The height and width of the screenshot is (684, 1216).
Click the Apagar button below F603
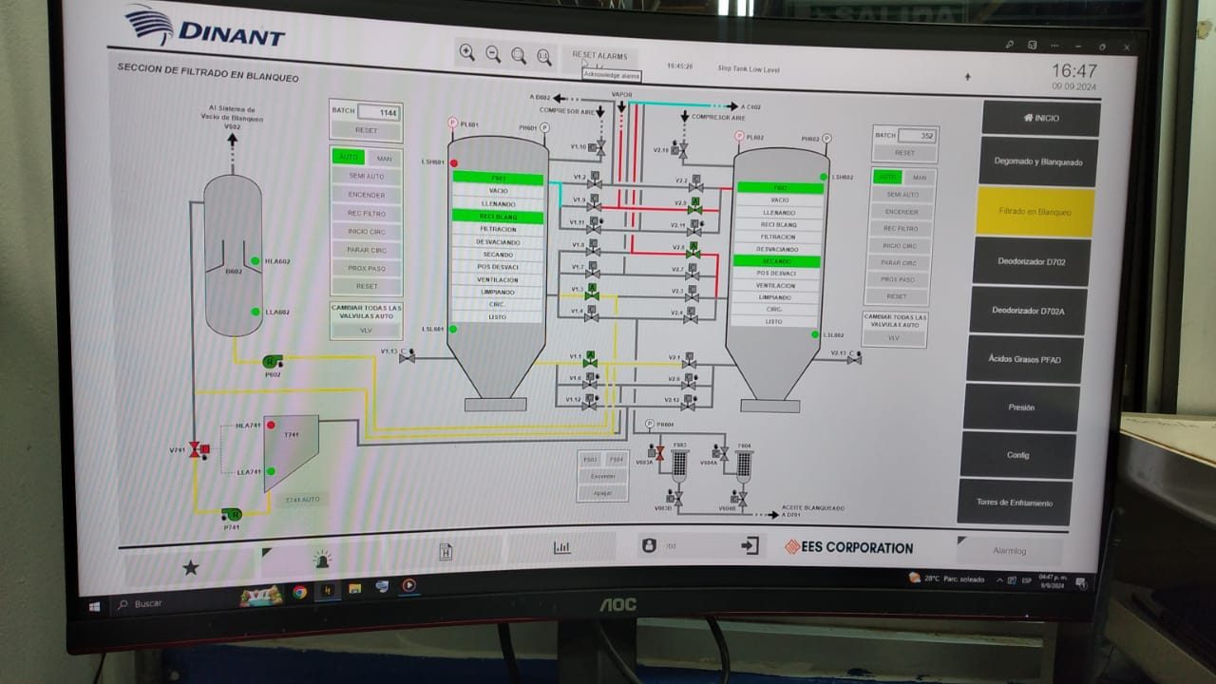point(603,493)
